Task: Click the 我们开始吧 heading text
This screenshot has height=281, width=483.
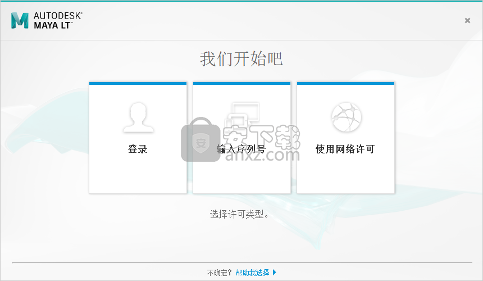Action: click(x=241, y=58)
